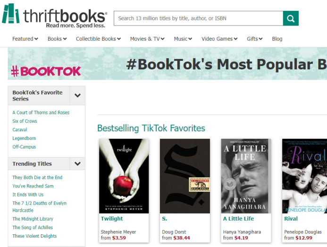The height and width of the screenshot is (247, 327).
Task: Go to the Blog page
Action: click(277, 39)
